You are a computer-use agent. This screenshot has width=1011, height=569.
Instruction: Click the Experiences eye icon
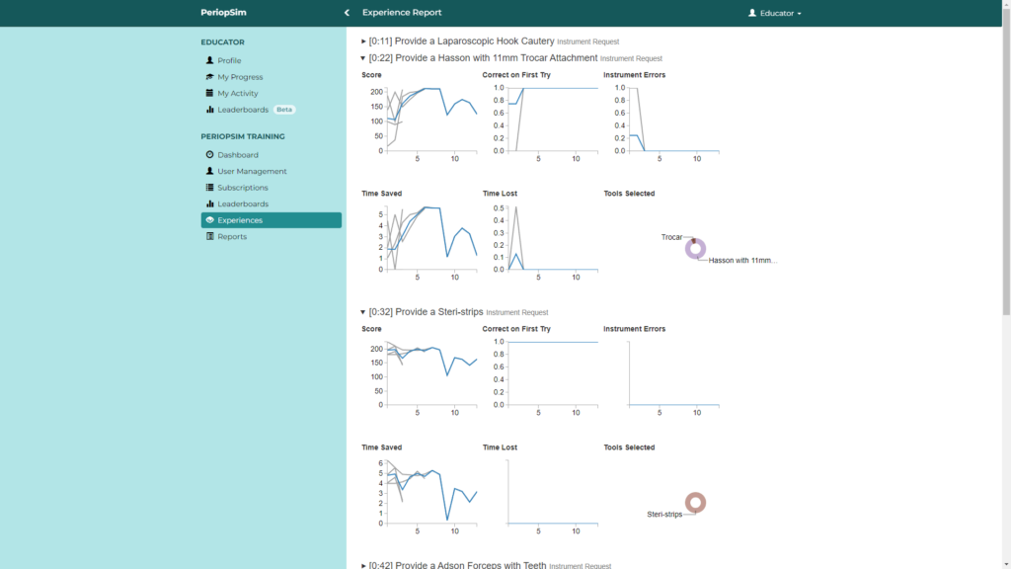[207, 219]
